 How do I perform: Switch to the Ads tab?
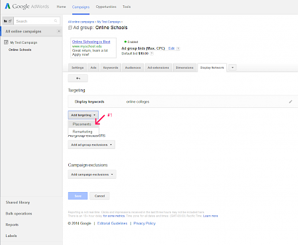93,68
